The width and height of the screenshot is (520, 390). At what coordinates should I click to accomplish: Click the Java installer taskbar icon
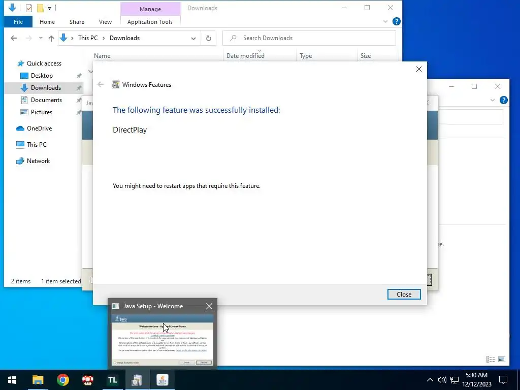(162, 380)
